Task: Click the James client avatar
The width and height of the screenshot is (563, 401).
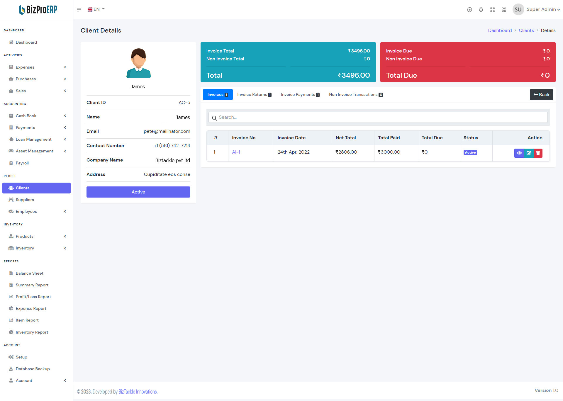Action: [138, 63]
